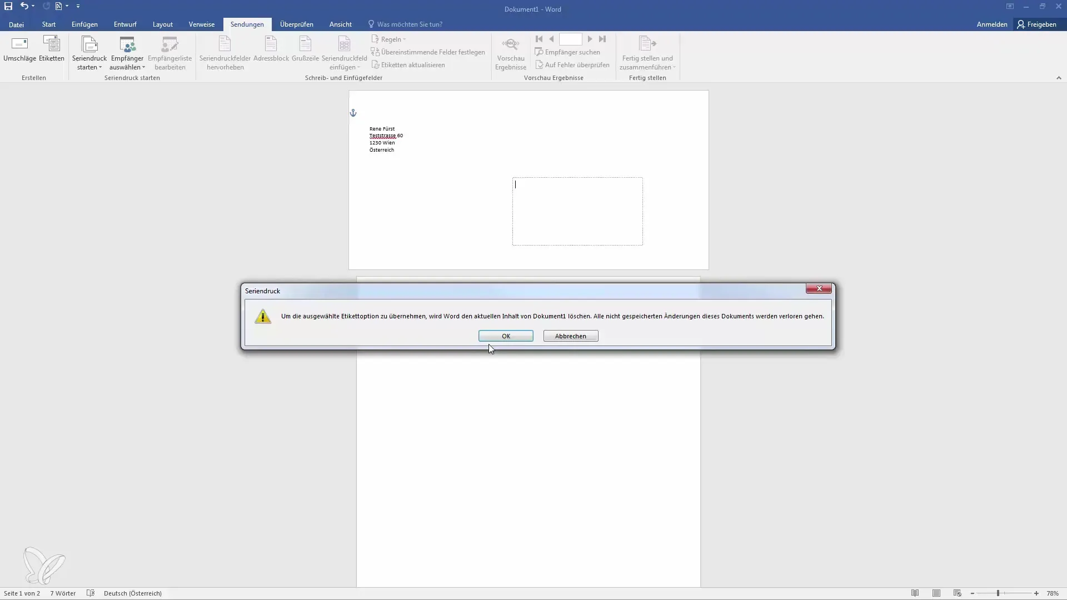
Task: Go to last record arrow
Action: click(602, 39)
